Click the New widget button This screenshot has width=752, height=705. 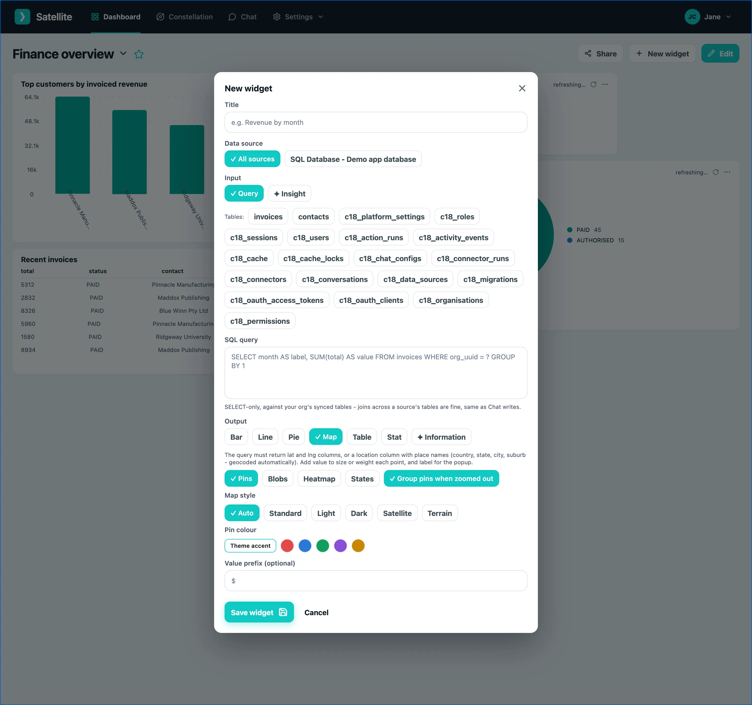pos(662,54)
